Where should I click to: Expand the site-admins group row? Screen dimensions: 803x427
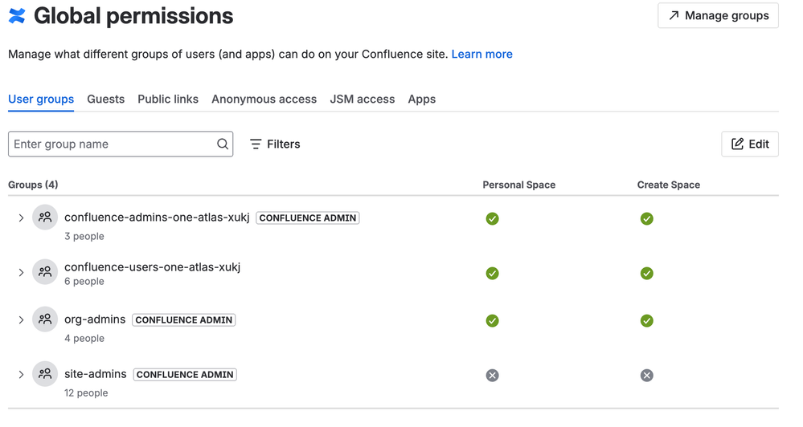pyautogui.click(x=22, y=375)
